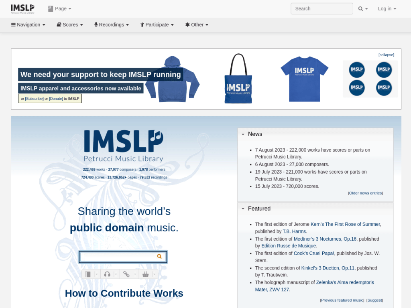The image size is (411, 308).
Task: Open the magnifier search options in the header
Action: [x=363, y=9]
